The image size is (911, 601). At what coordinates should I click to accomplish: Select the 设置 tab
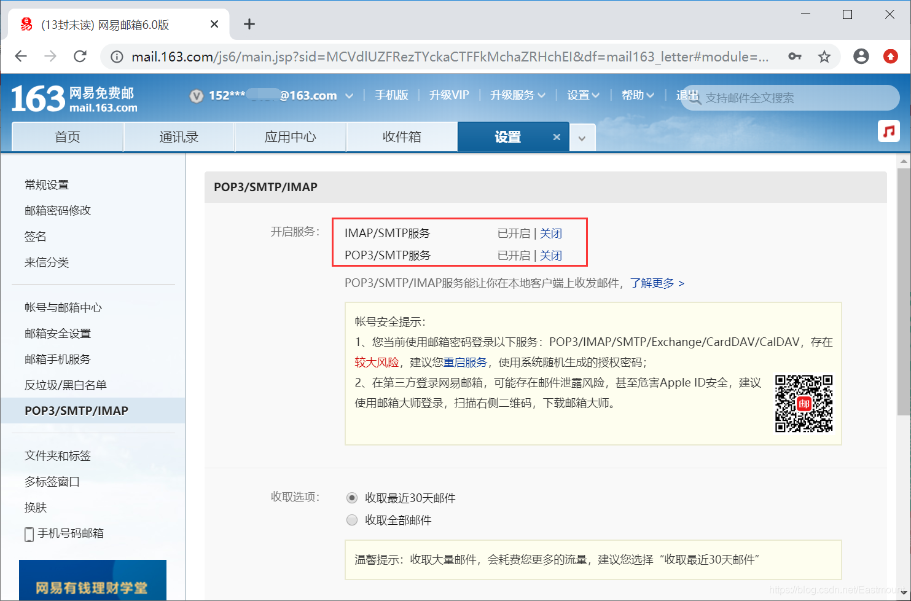pos(507,136)
